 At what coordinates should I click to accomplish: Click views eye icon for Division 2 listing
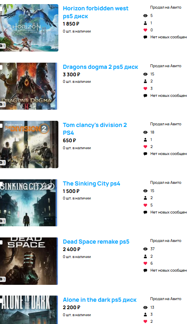click(145, 132)
